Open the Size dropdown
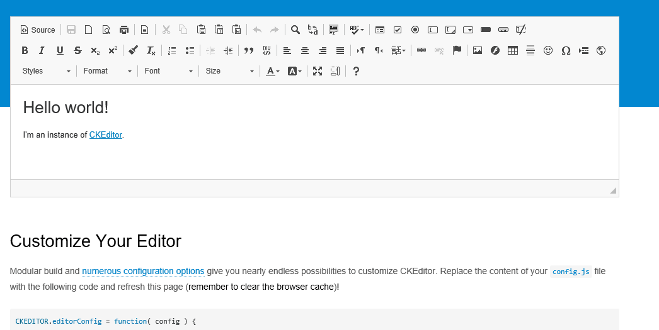This screenshot has height=330, width=659. pos(229,71)
